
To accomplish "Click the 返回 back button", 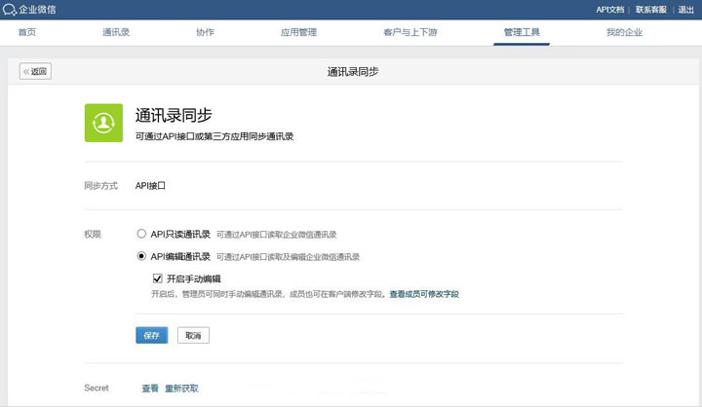I will [x=35, y=71].
